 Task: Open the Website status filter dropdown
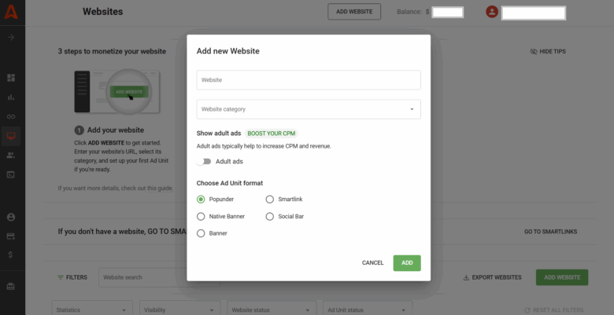tap(272, 310)
